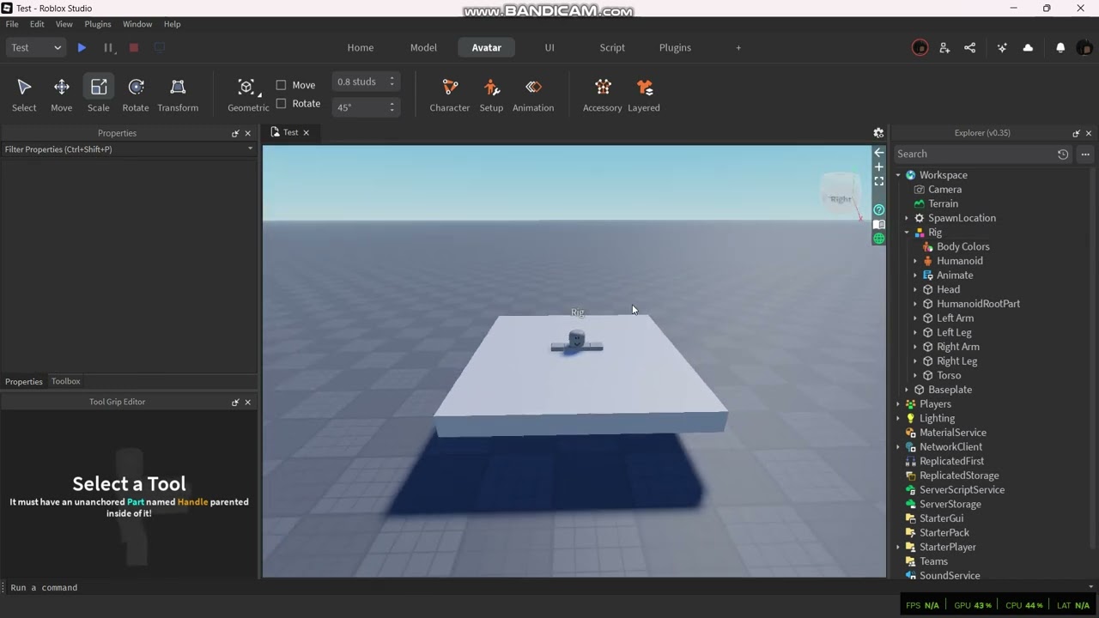Screen dimensions: 1099x618
Task: Switch to the Script ribbon tab
Action: coord(612,48)
